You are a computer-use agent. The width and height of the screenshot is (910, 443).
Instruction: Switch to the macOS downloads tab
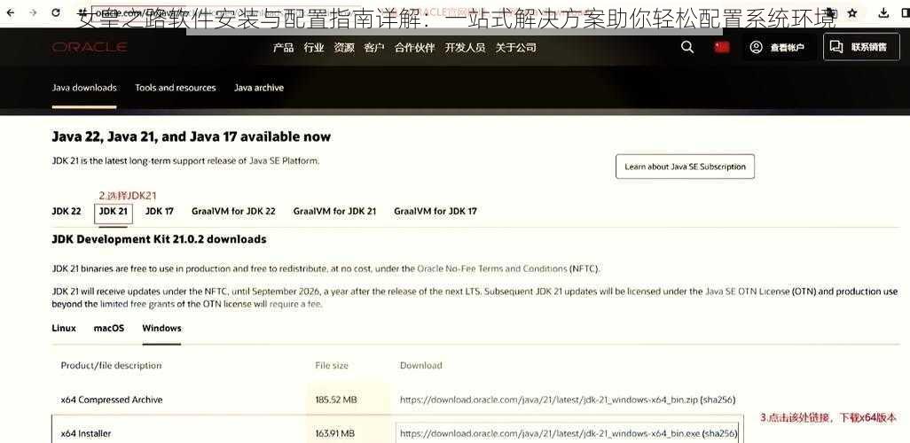pos(108,328)
